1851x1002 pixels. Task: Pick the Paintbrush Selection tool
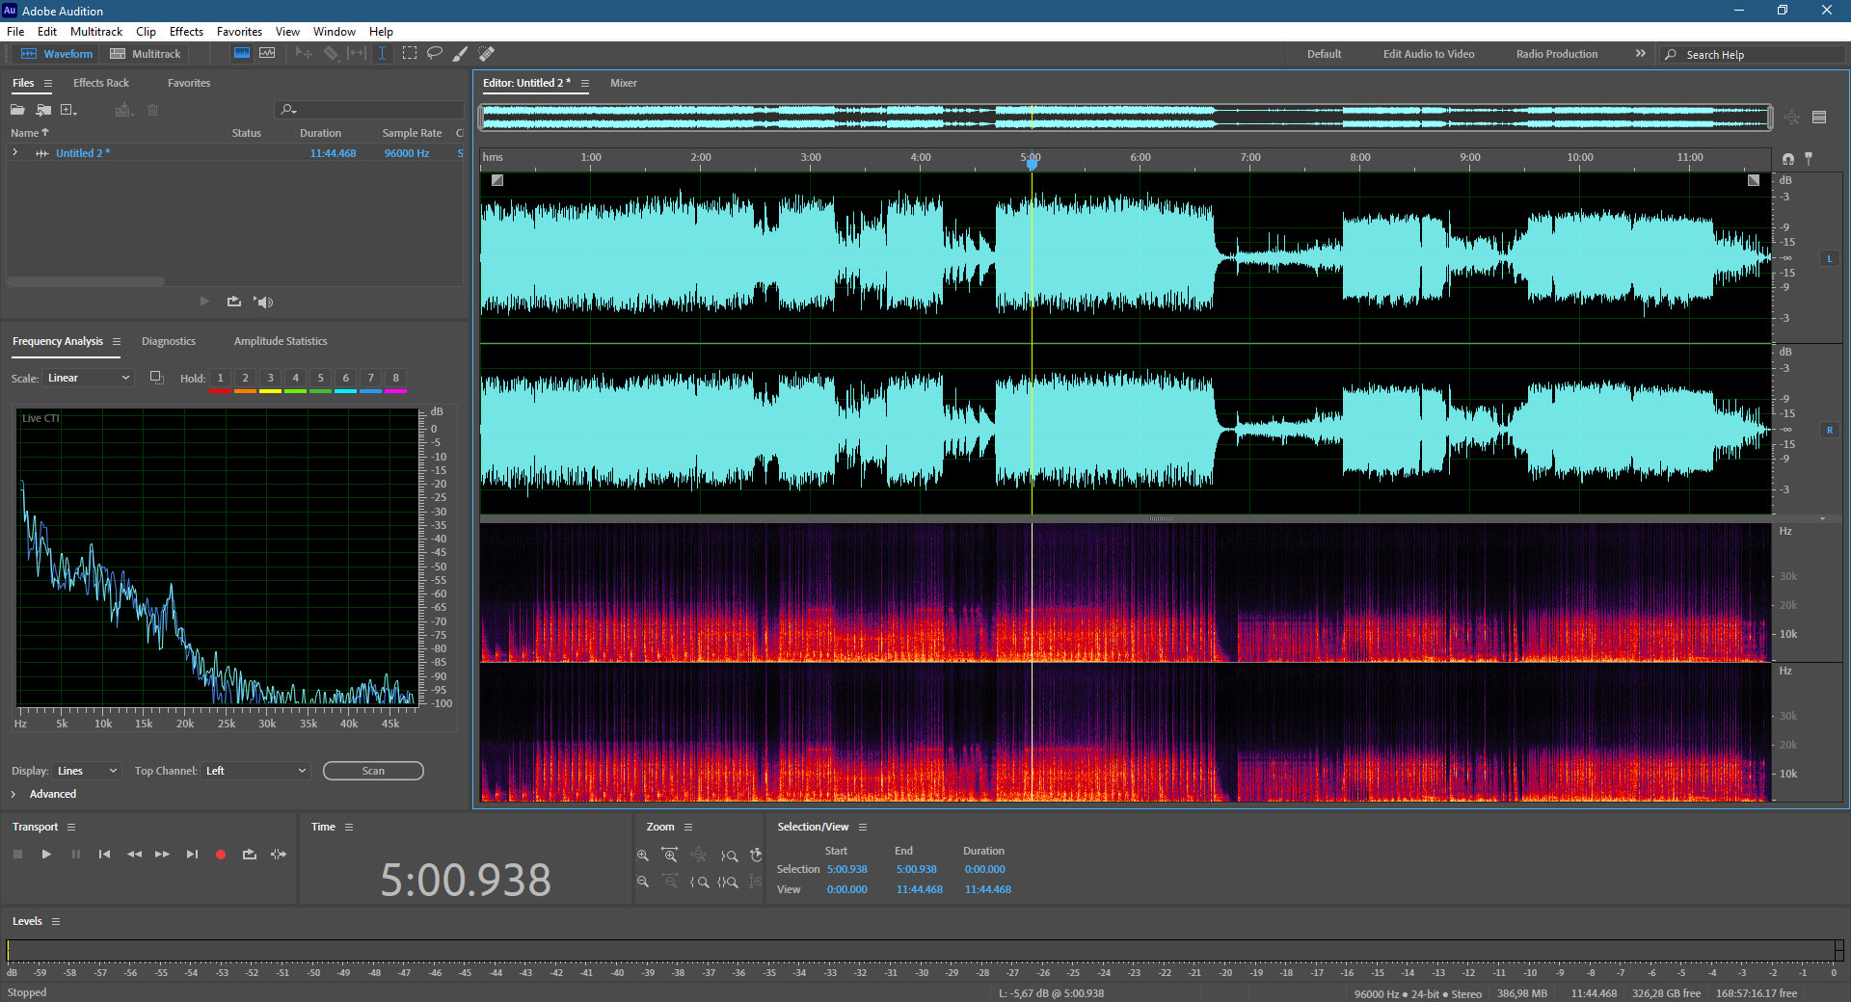[x=461, y=54]
